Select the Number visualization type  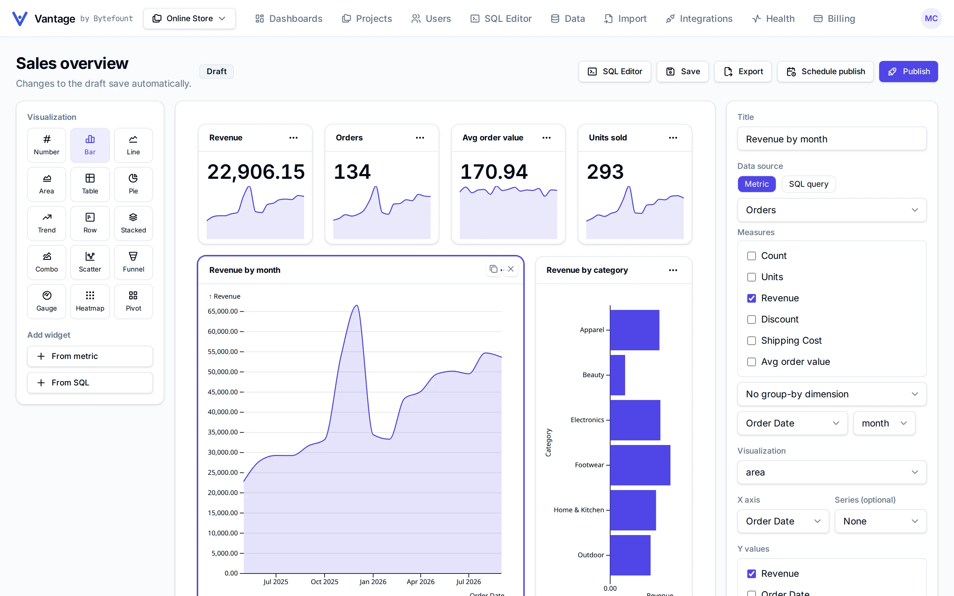click(46, 145)
